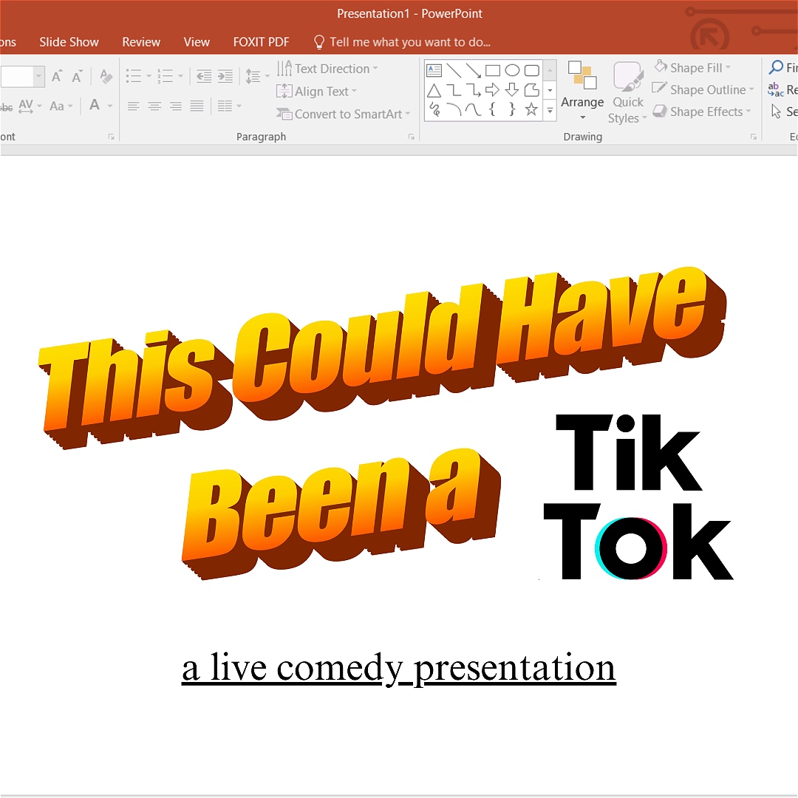Pick the straight Line shape
This screenshot has width=798, height=798.
(454, 70)
